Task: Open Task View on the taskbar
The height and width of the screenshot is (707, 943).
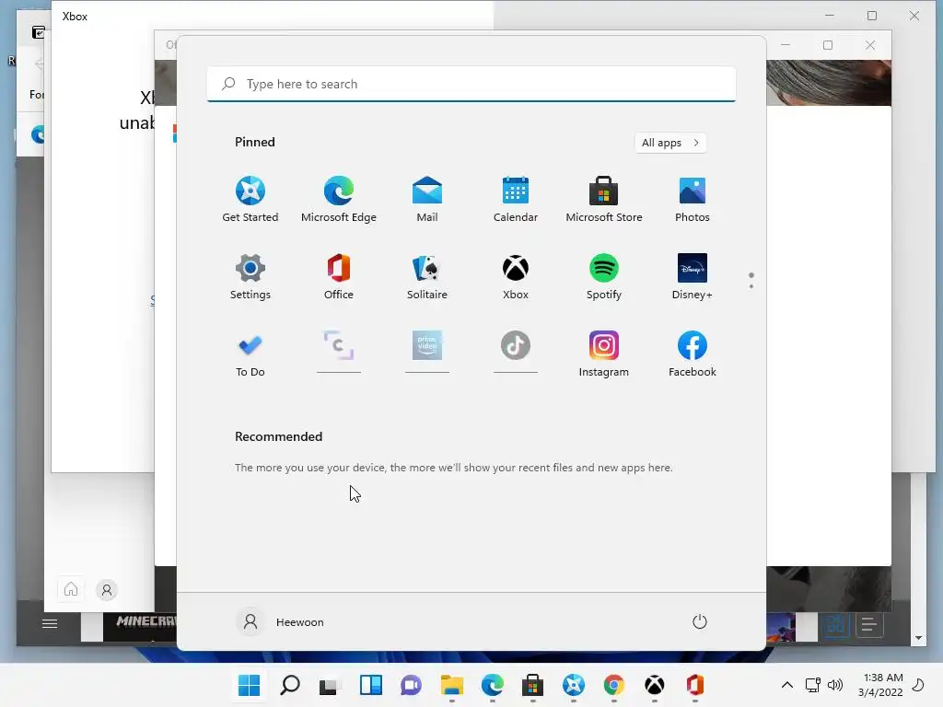Action: point(330,685)
